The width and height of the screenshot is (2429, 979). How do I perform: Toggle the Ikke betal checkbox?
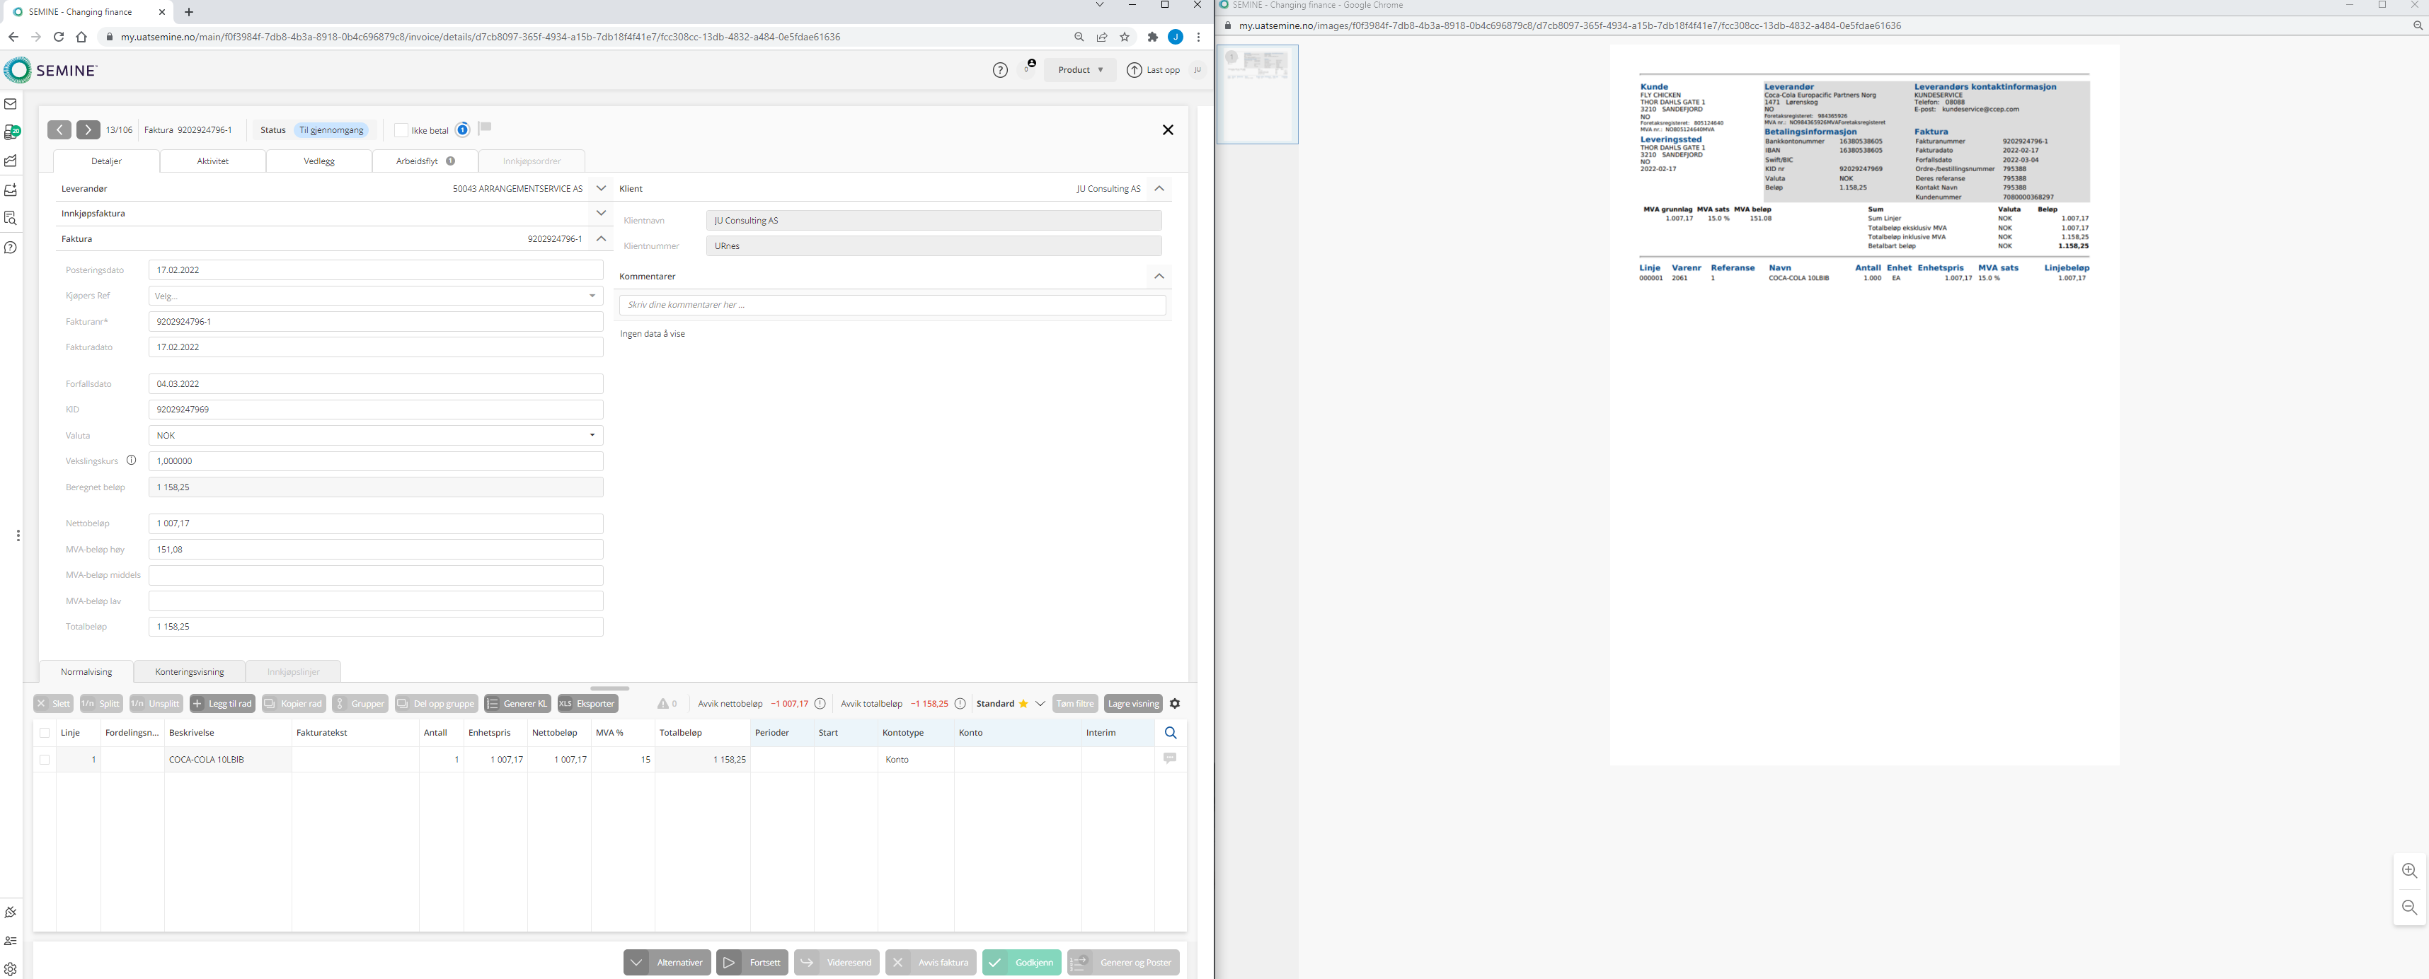pyautogui.click(x=402, y=130)
